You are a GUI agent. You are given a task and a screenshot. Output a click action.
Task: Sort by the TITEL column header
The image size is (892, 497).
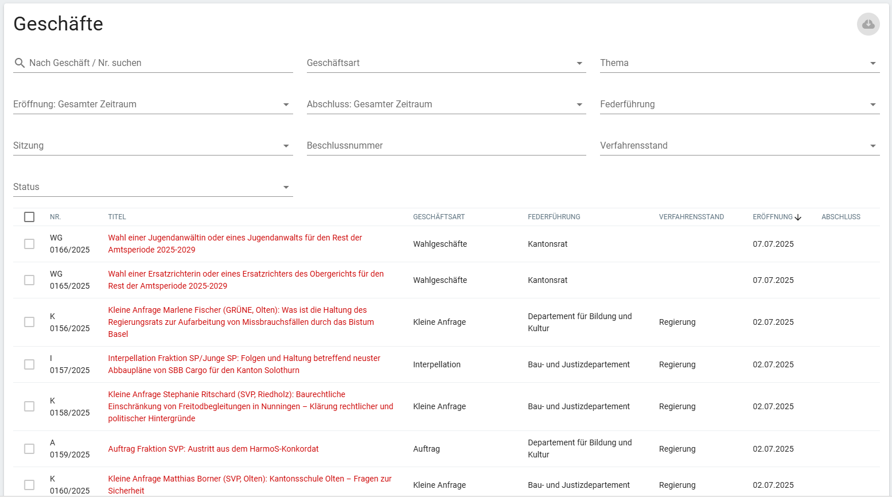click(117, 217)
